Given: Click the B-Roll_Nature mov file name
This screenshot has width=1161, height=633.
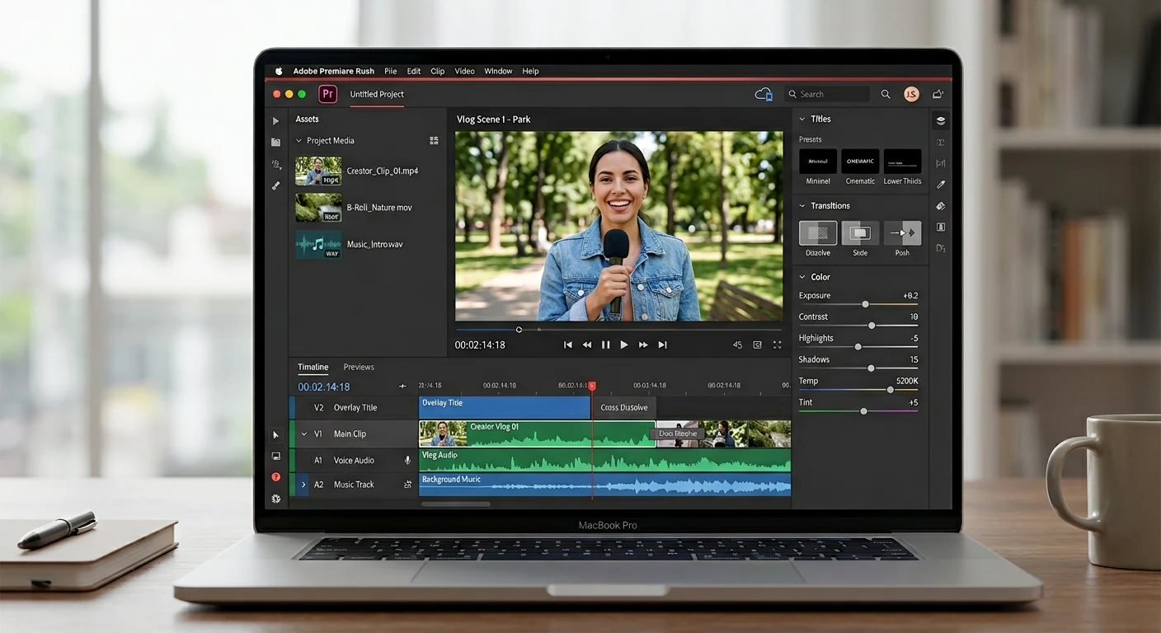Looking at the screenshot, I should tap(379, 208).
